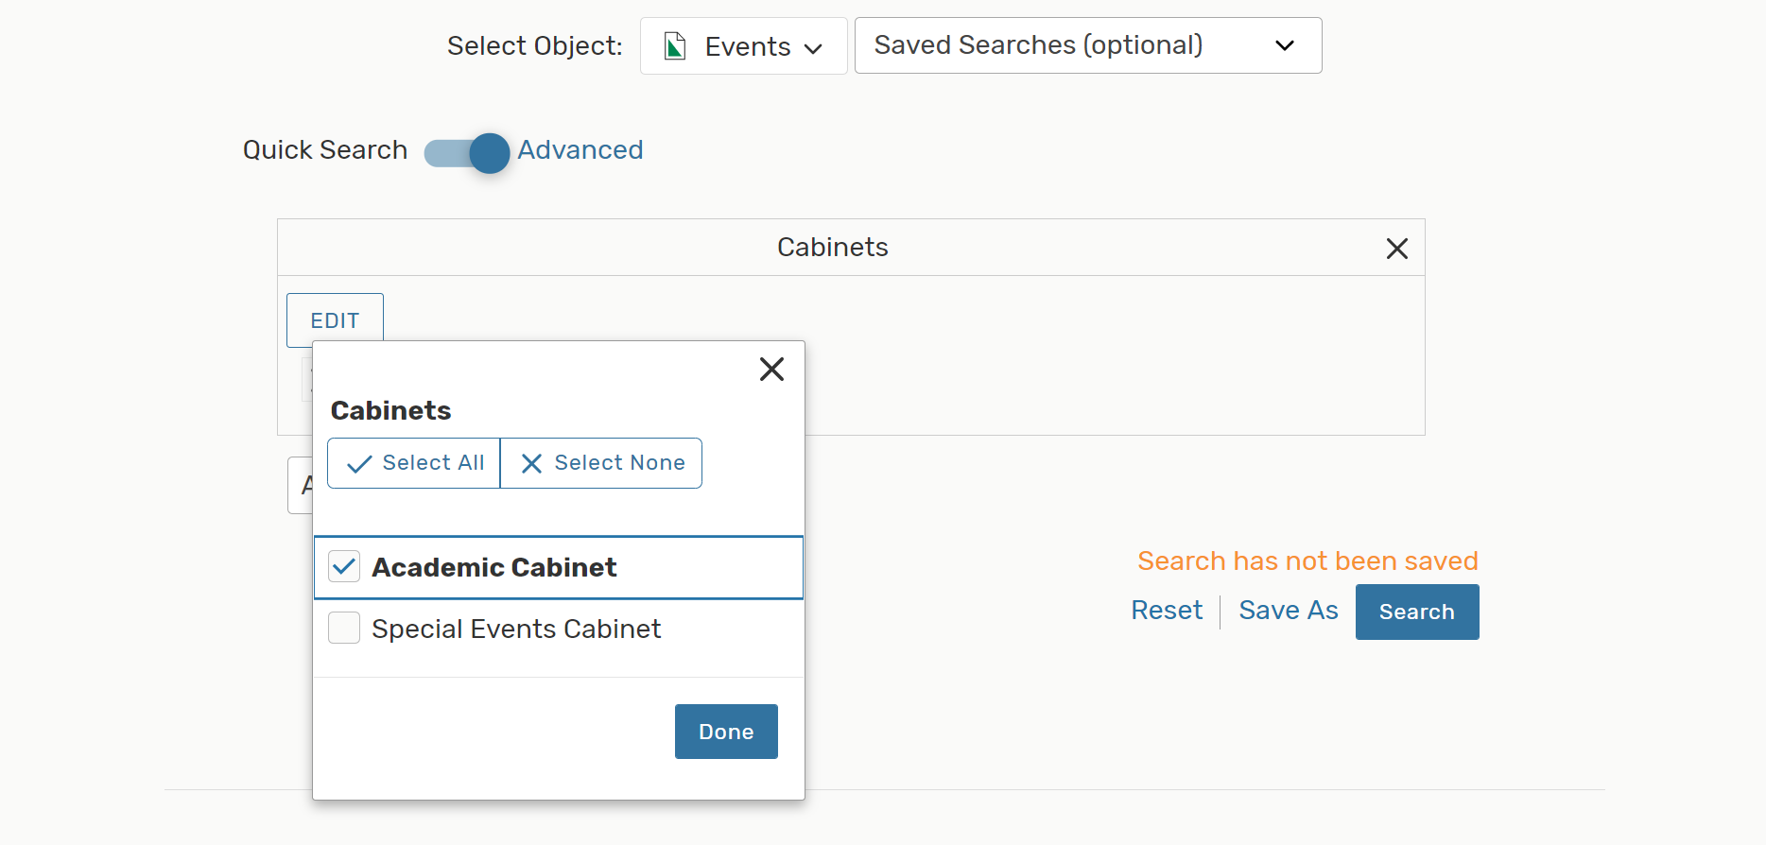Click the Select None X icon
Viewport: 1766px width, 845px height.
(x=531, y=464)
